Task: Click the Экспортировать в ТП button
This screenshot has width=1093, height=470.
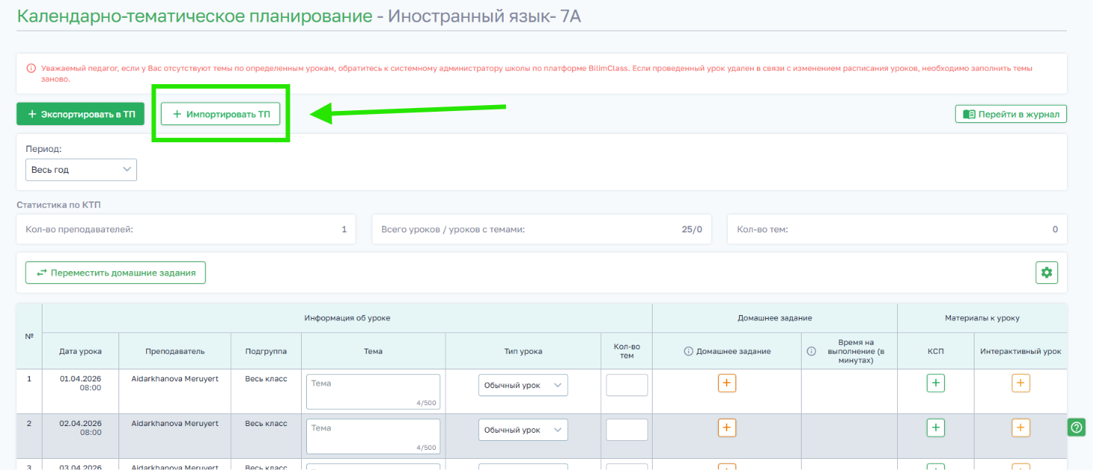Action: pyautogui.click(x=80, y=114)
